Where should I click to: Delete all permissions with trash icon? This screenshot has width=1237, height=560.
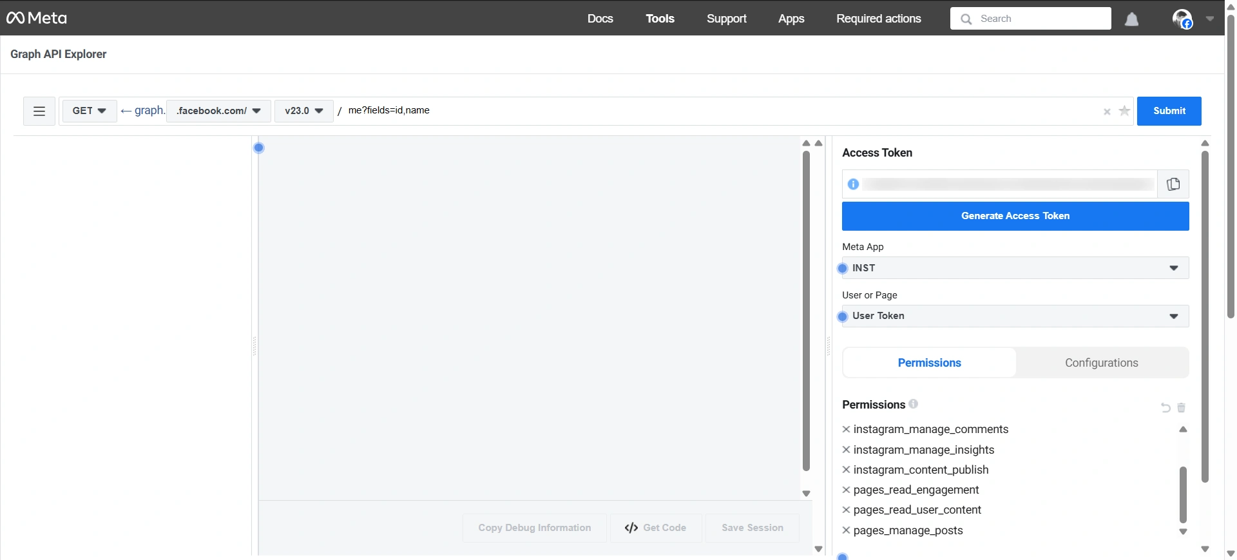1181,407
